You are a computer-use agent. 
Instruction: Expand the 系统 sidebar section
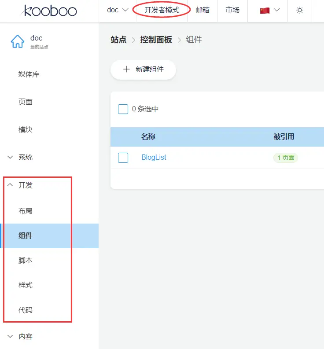click(x=25, y=158)
